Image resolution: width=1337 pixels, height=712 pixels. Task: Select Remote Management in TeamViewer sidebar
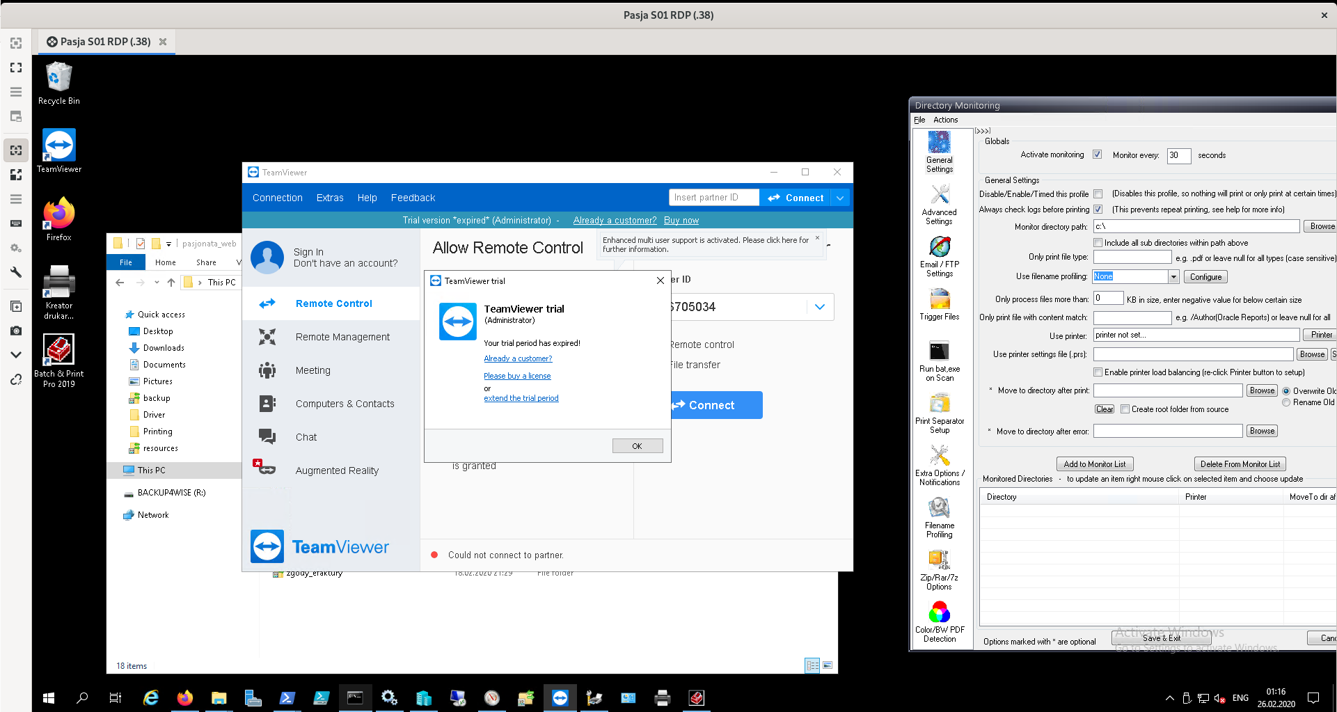pos(342,337)
